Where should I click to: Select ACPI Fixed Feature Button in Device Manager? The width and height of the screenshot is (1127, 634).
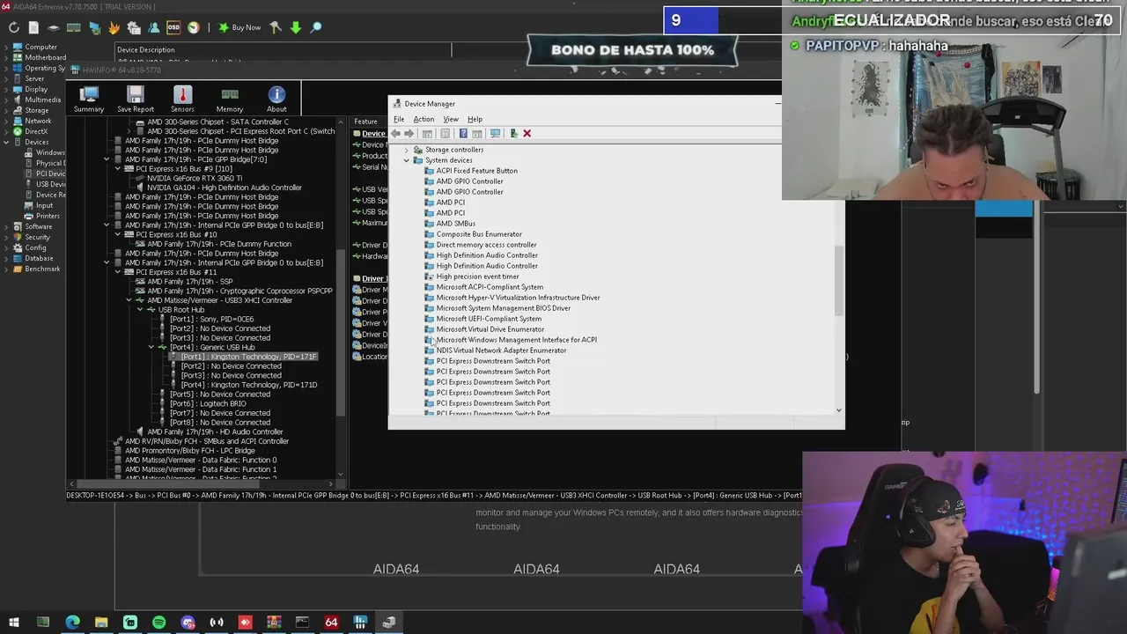pyautogui.click(x=476, y=171)
